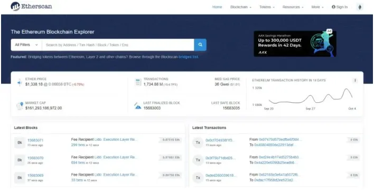Click the Etherscan logo
Viewport: 374px width, 193px height.
pyautogui.click(x=31, y=6)
